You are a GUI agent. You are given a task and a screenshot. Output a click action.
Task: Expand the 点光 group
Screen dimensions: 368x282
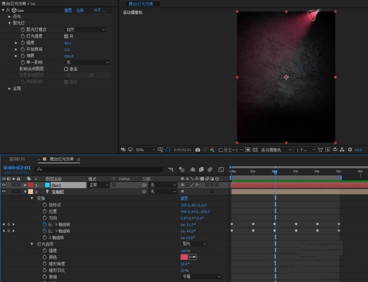pos(10,17)
